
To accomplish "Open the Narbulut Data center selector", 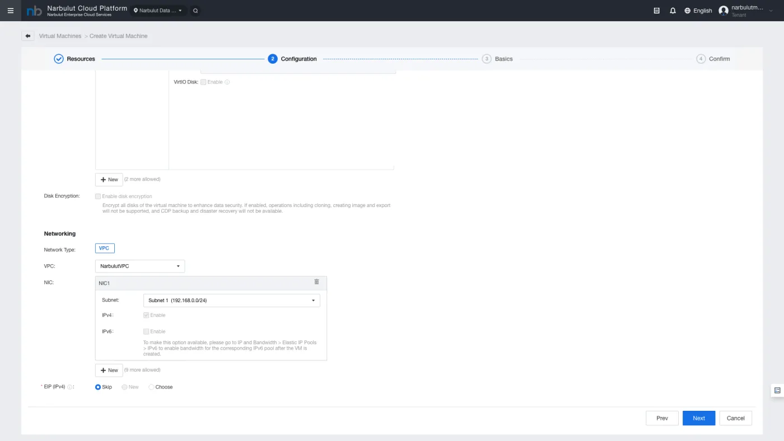I will click(x=158, y=11).
